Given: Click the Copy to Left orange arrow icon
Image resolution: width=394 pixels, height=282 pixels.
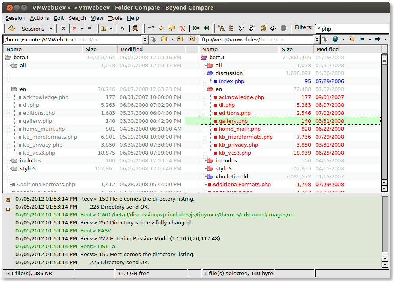Looking at the screenshot, I should coord(162,29).
